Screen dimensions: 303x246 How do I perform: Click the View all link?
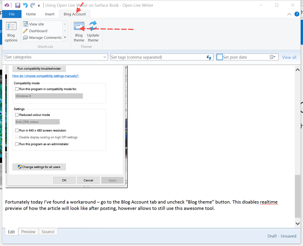[x=289, y=57]
